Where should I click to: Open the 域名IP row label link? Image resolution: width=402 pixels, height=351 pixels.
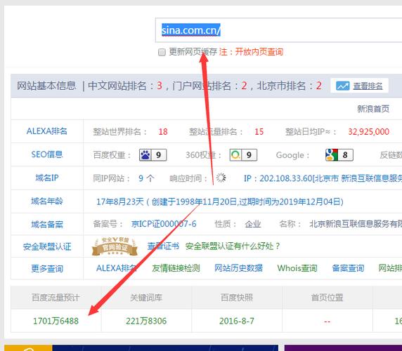coord(47,178)
